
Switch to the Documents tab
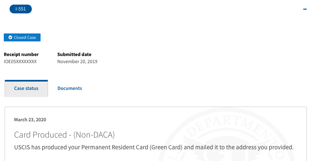click(70, 88)
